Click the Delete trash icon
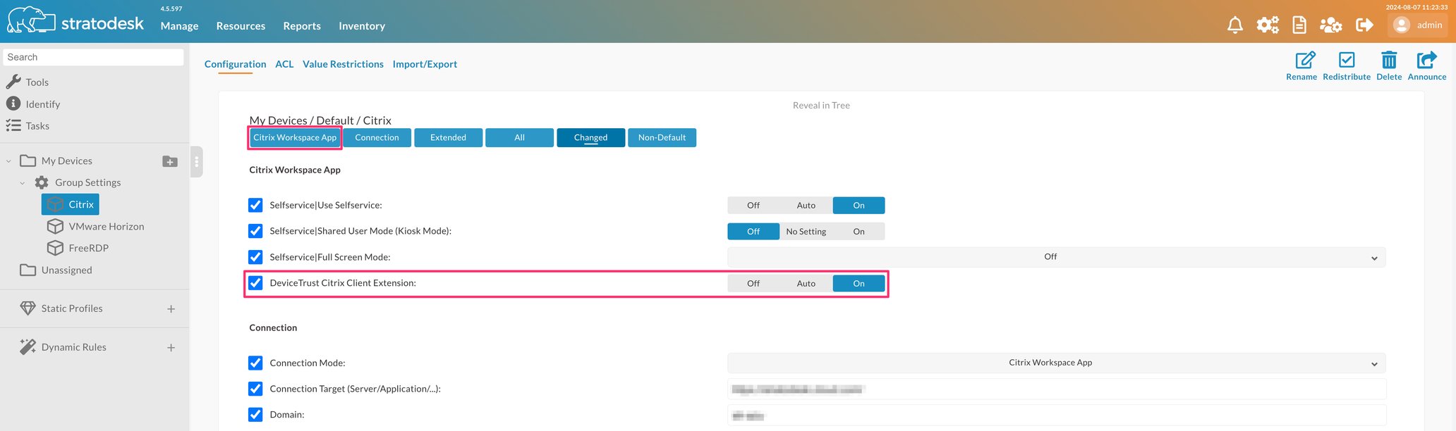This screenshot has height=431, width=1456. [x=1388, y=61]
